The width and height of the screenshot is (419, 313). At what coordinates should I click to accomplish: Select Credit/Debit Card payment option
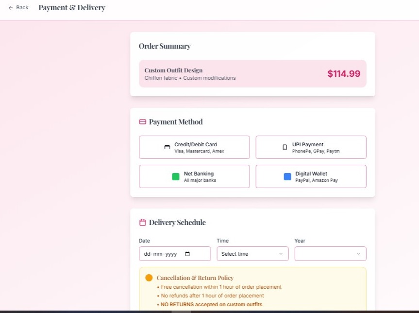(x=194, y=147)
